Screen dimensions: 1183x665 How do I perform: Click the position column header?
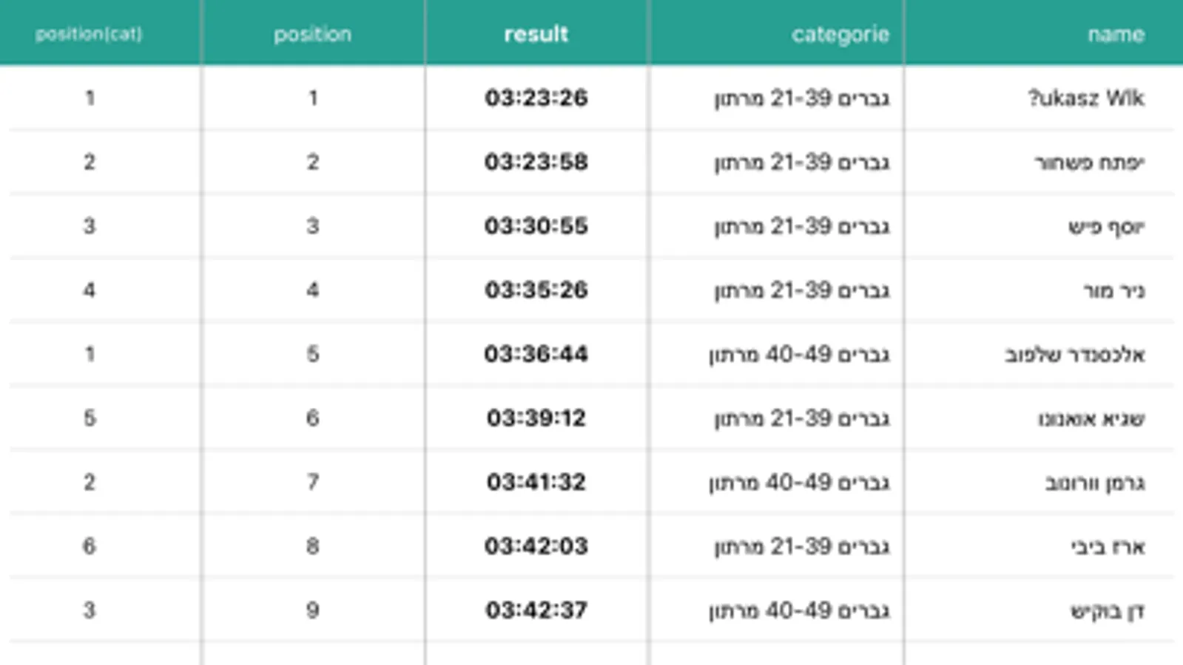pos(312,34)
